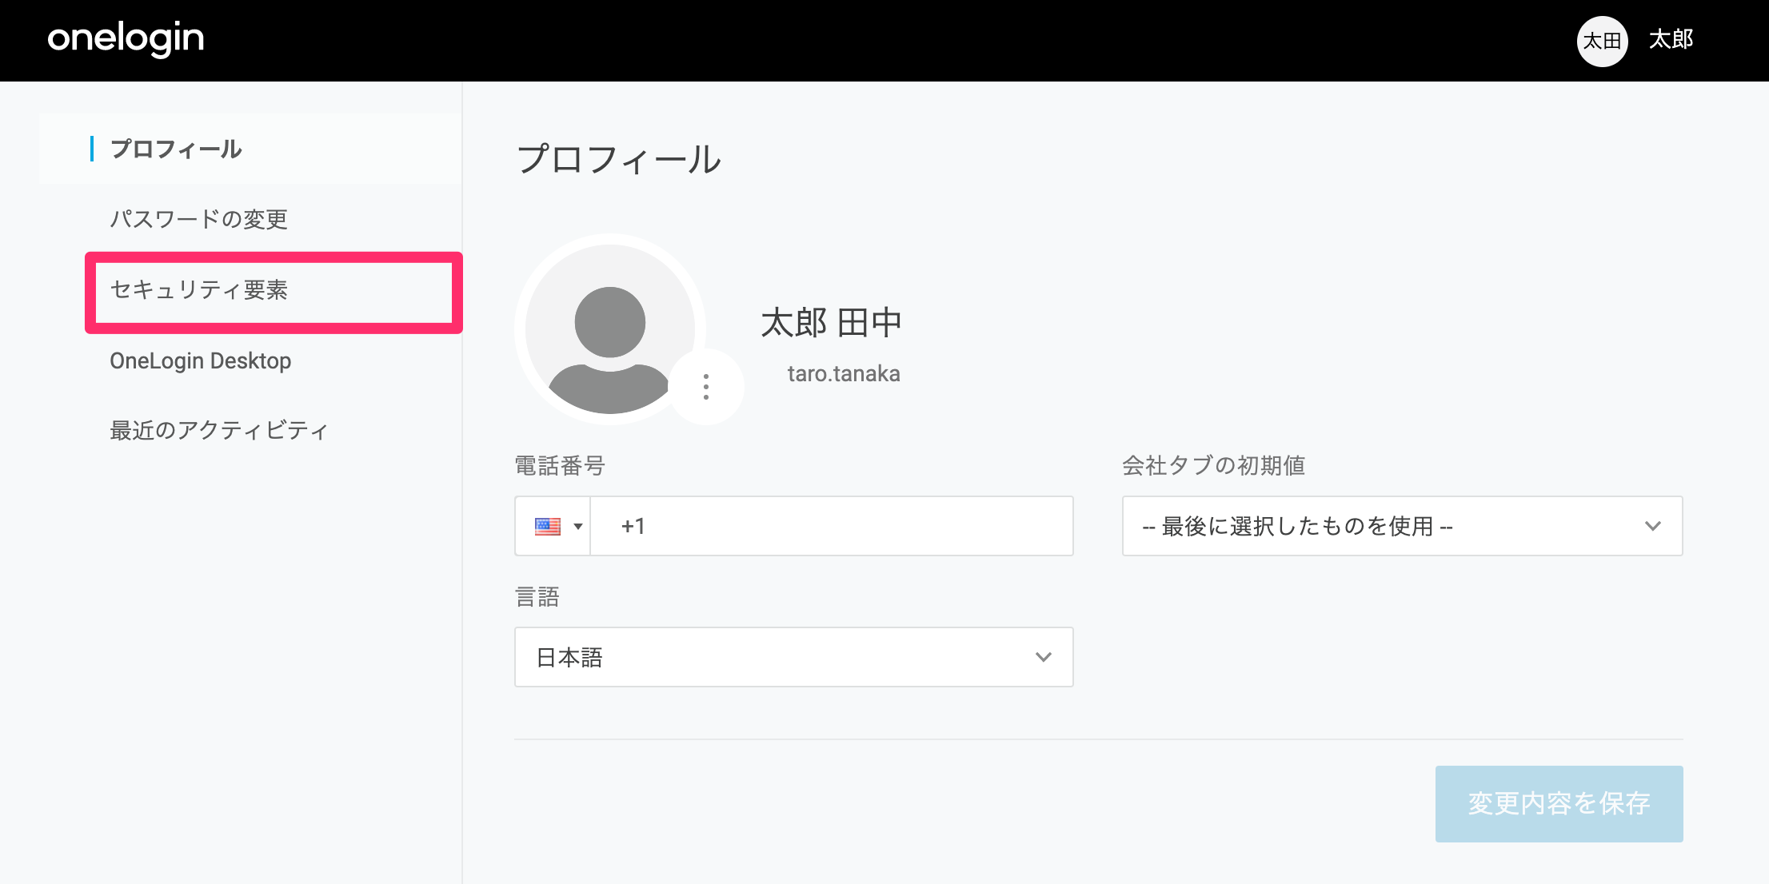Click the 電話番号 field label
Screen dimensions: 1769x884
[x=560, y=465]
